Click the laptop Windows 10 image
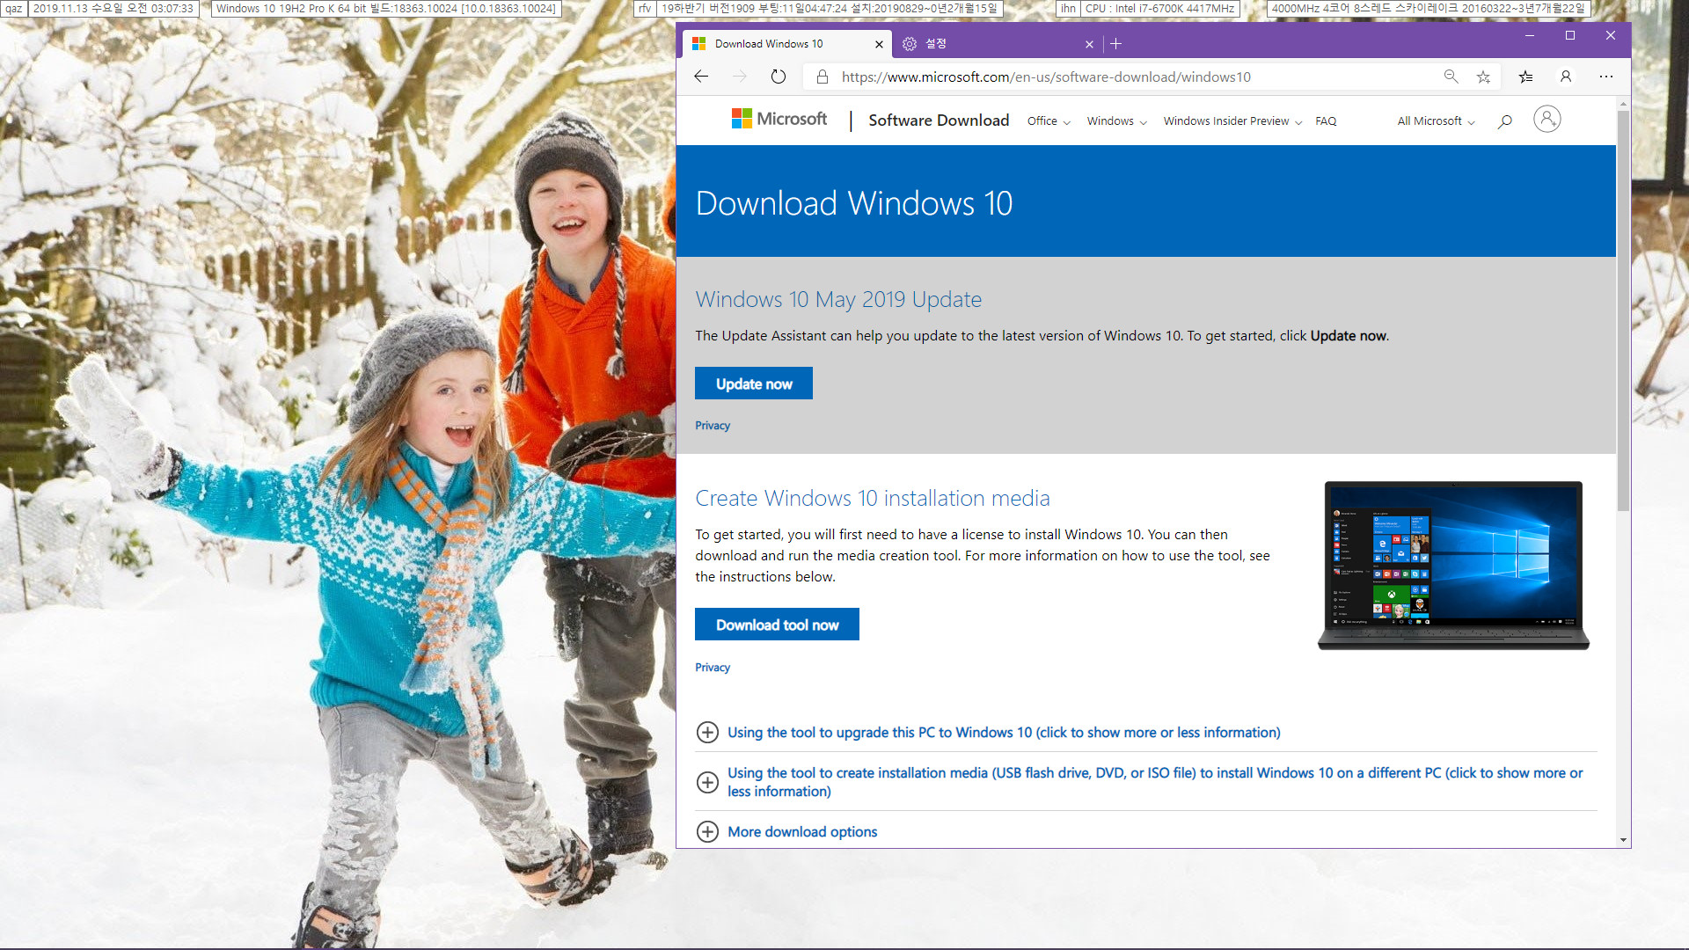 [1453, 566]
